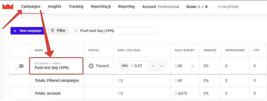This screenshot has width=267, height=101.
Task: Create a New campaign
Action: pos(27,31)
